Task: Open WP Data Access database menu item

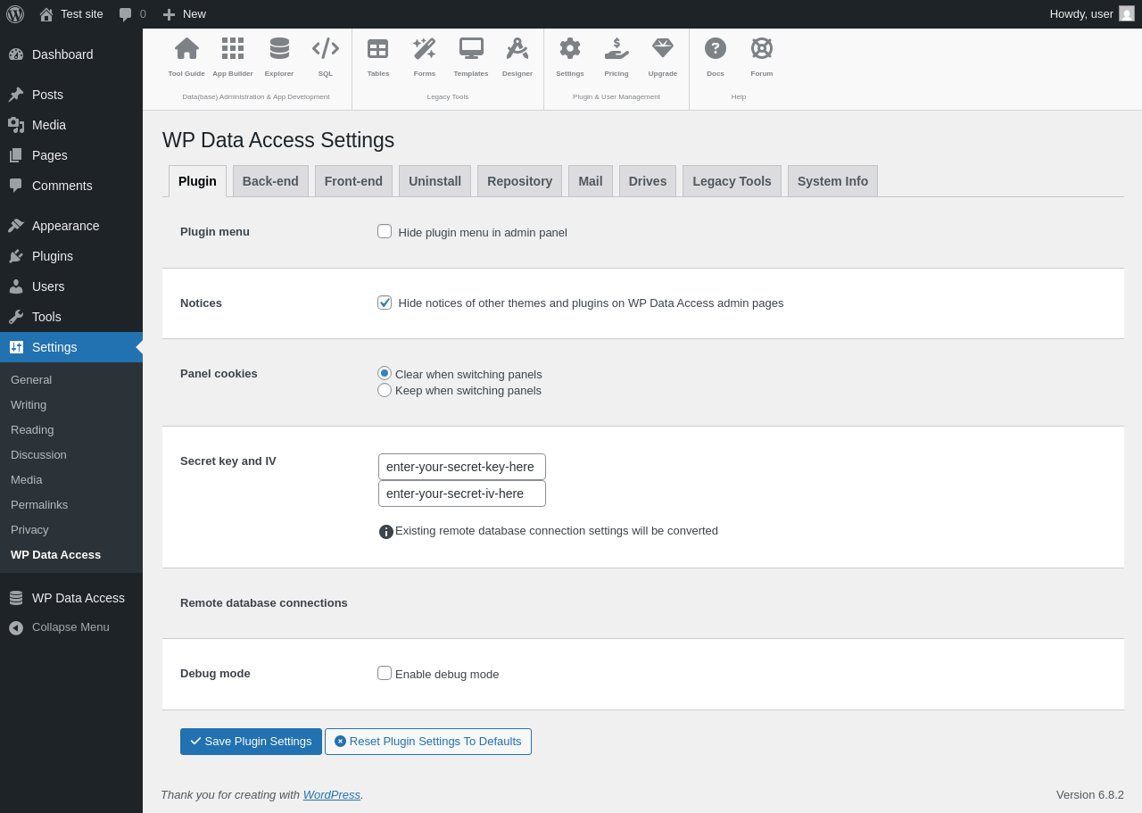Action: [x=71, y=598]
